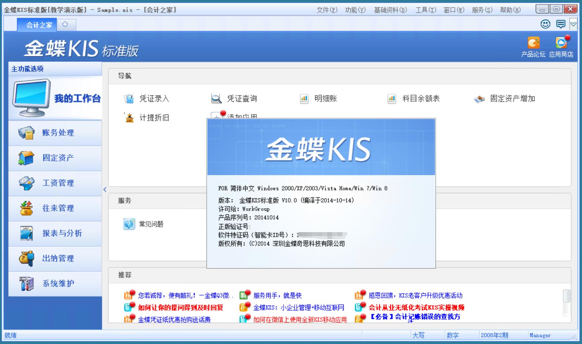Click the 出纳管理 cashier icon

(27, 258)
